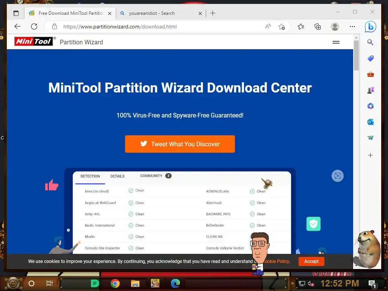
Task: Close the MiniTool Partition tab
Action: coord(110,13)
